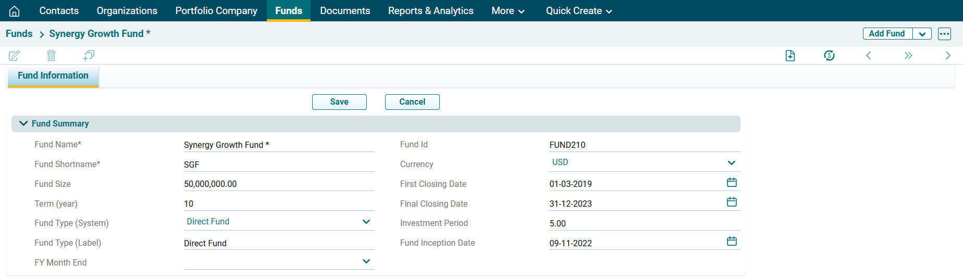This screenshot has height=278, width=963.
Task: Open the three-dots more options button
Action: pos(944,34)
